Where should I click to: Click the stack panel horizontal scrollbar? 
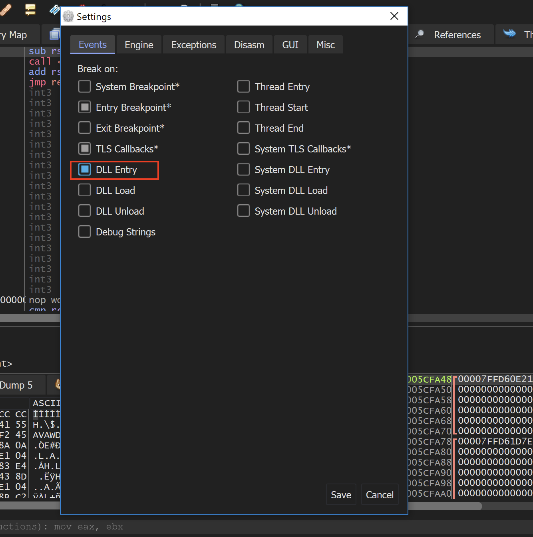(x=445, y=506)
